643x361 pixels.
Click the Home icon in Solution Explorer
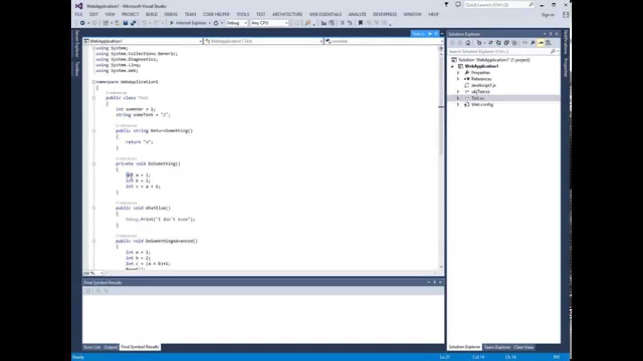pyautogui.click(x=468, y=43)
